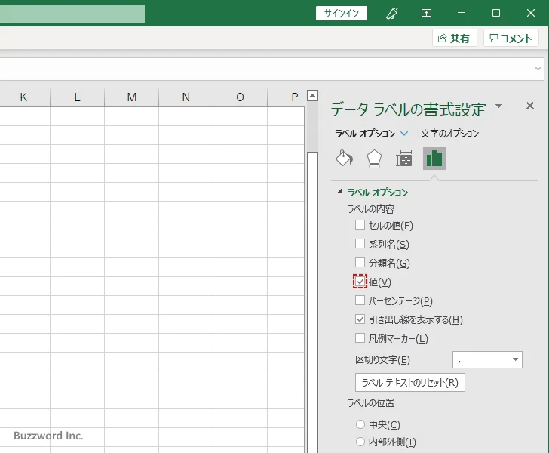This screenshot has width=549, height=453.
Task: Select column M header
Action: pos(132,97)
